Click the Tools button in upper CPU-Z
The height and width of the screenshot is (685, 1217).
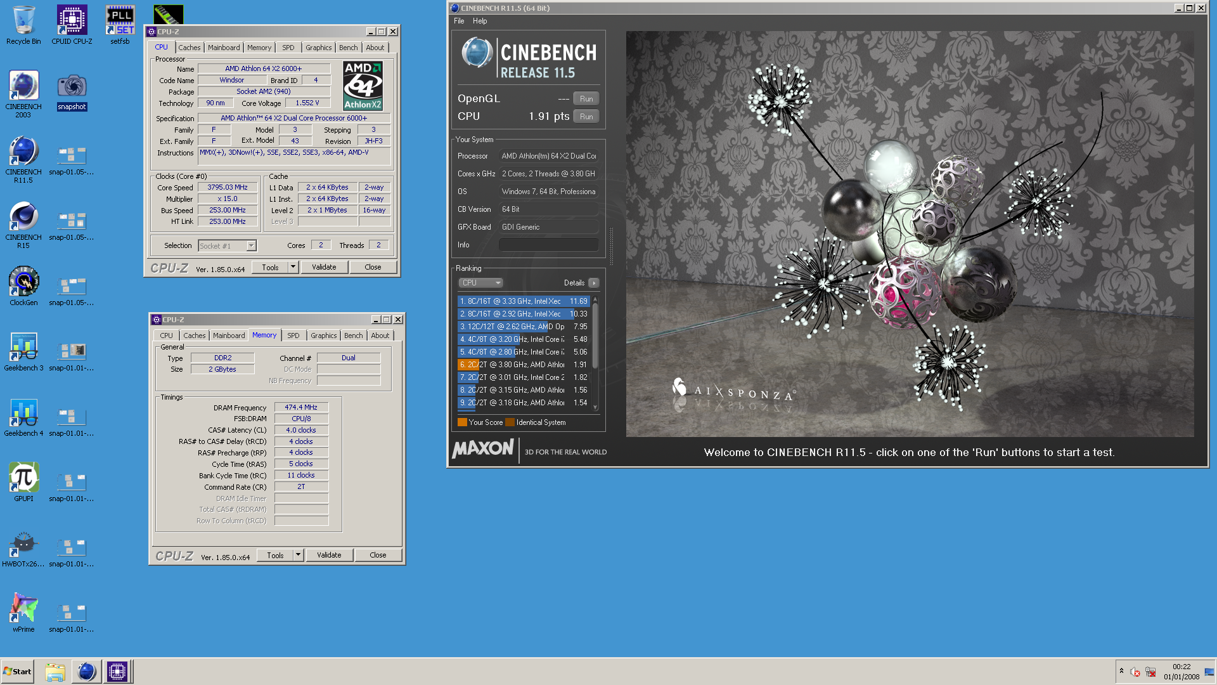pos(270,267)
